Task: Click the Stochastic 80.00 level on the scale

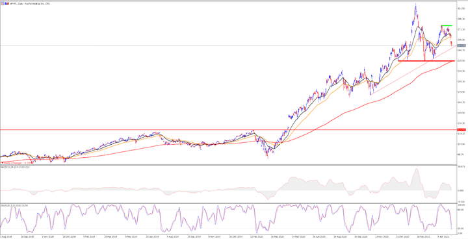Action: pos(461,210)
